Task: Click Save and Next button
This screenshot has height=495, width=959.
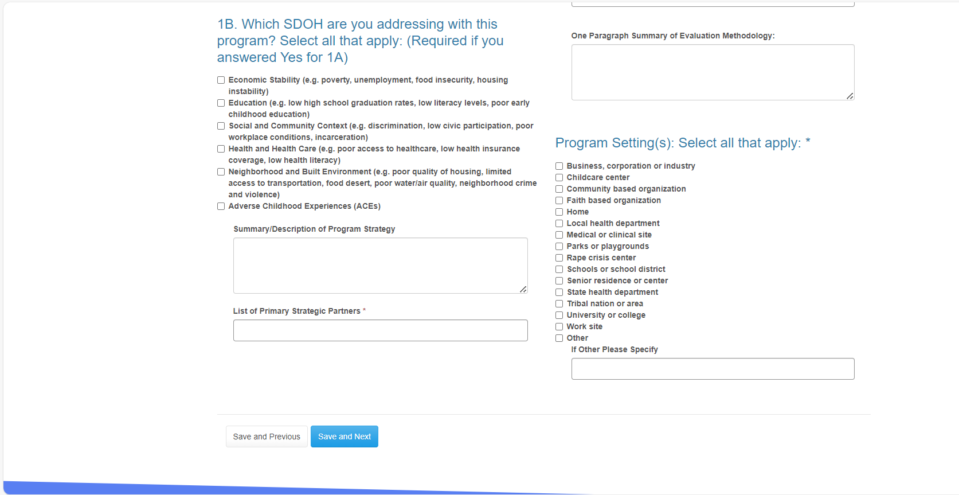Action: [344, 436]
